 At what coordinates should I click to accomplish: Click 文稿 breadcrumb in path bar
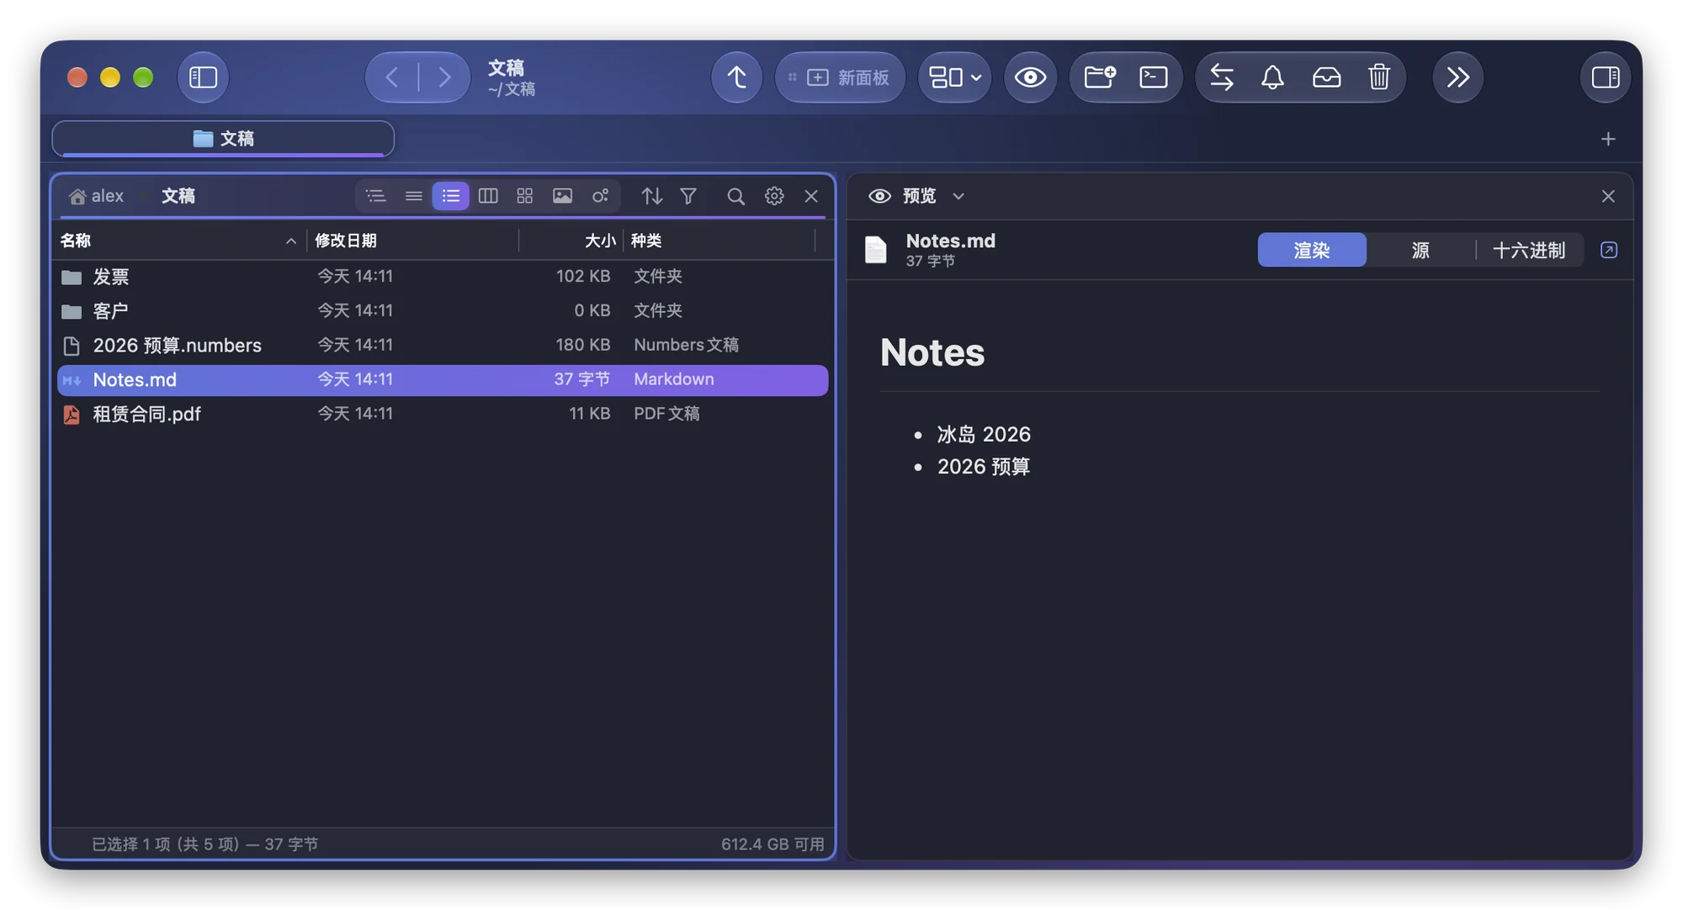(x=178, y=196)
